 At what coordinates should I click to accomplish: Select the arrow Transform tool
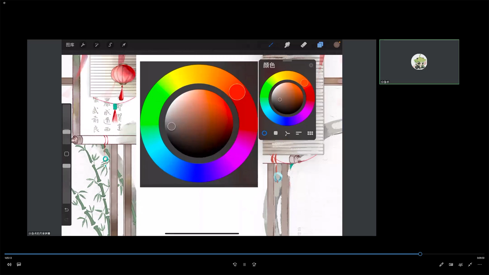point(124,45)
